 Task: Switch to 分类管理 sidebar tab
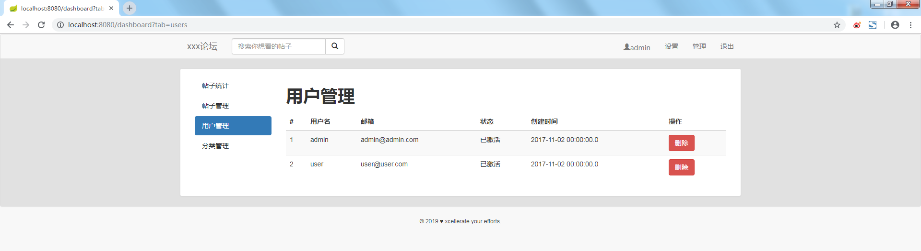click(x=233, y=146)
